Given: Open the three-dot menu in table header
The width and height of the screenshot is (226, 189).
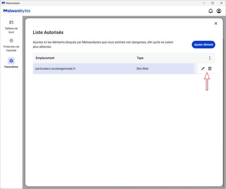Looking at the screenshot, I should pos(210,58).
